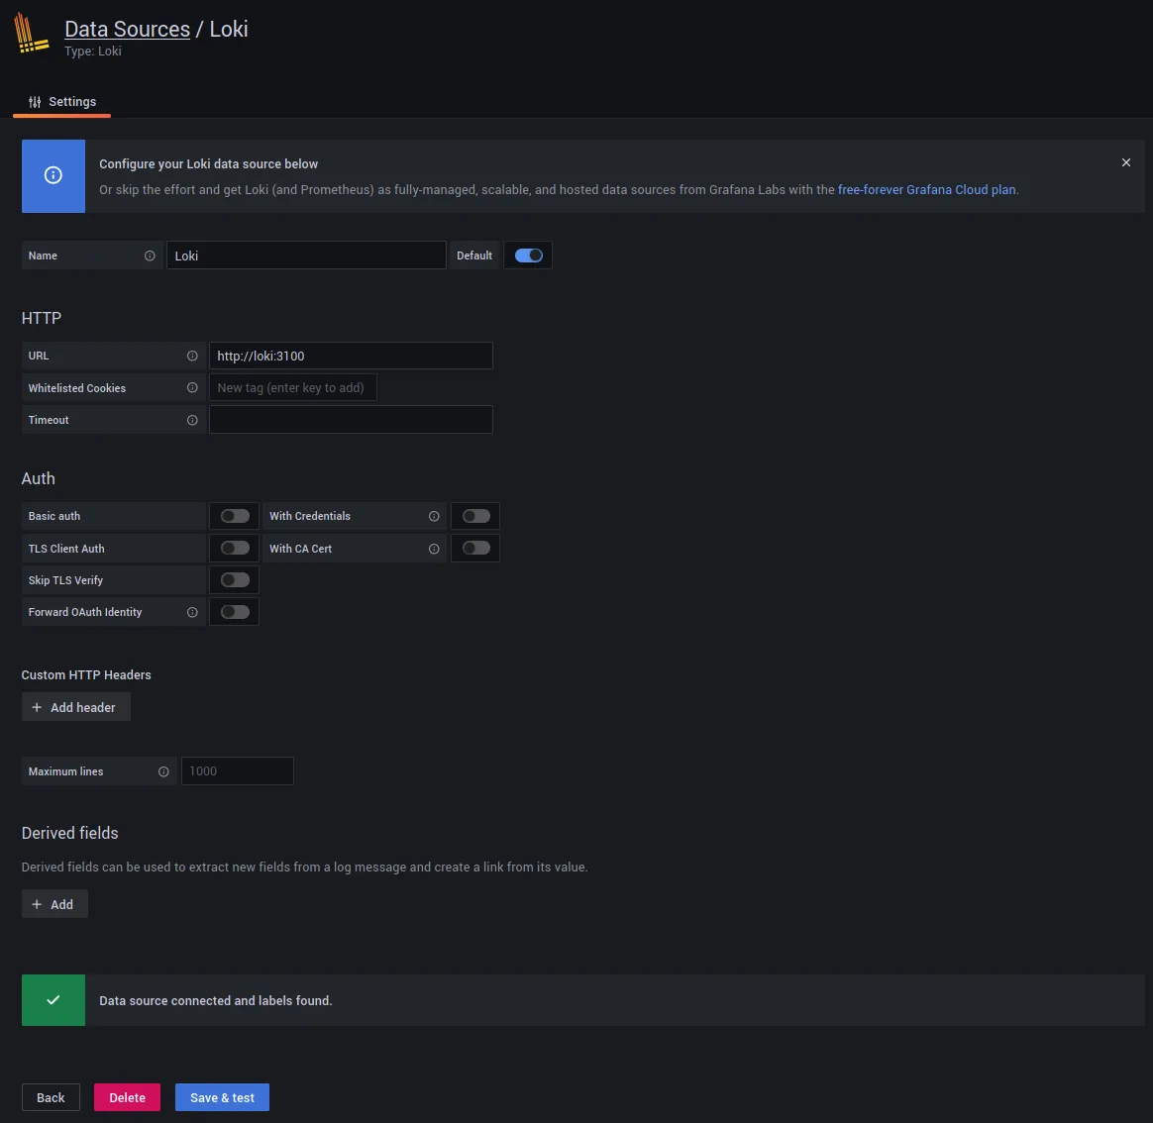Click the Back button

[x=51, y=1097]
